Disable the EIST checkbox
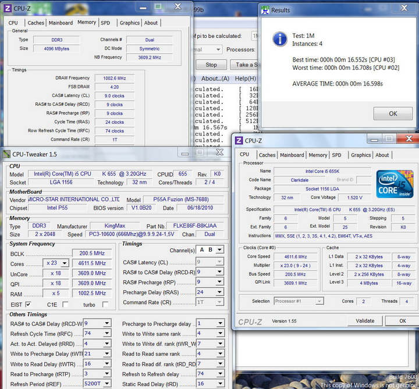Viewport: 419px width, 389px height. (29, 305)
